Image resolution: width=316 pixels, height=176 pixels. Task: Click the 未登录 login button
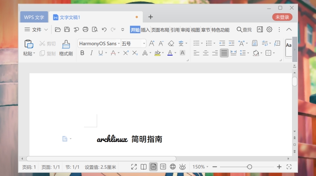282,17
